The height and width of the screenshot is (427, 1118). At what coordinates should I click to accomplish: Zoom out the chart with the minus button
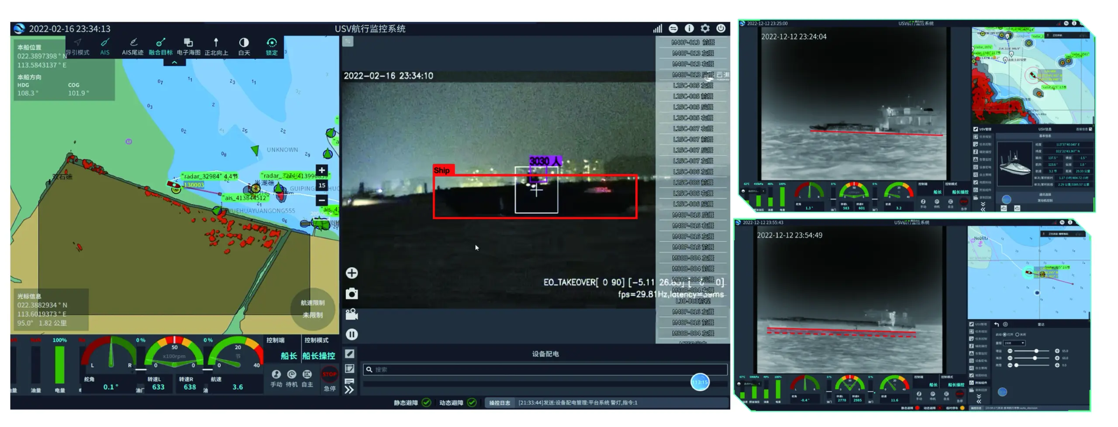click(322, 200)
